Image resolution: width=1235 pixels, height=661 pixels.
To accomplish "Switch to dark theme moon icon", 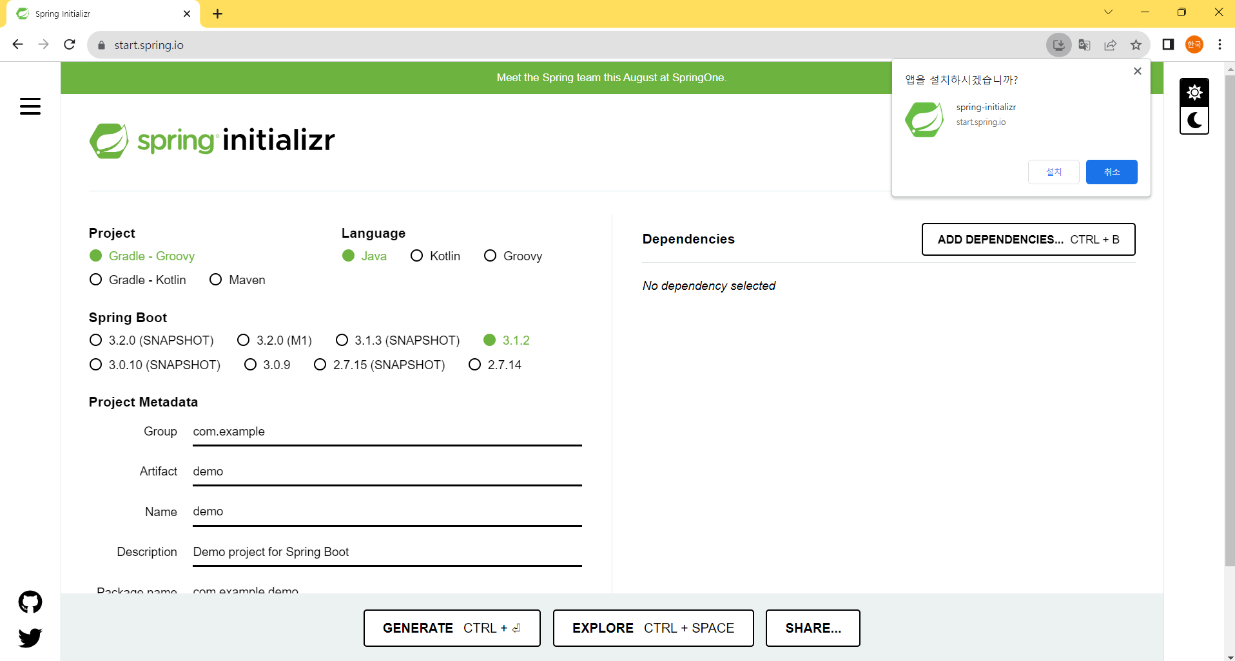I will click(1194, 120).
